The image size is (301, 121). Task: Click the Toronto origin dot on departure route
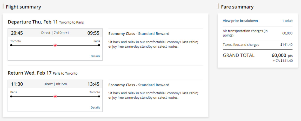click(11, 45)
